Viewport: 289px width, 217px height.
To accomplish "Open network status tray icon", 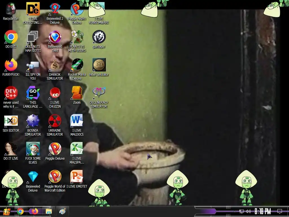I will [x=242, y=211].
